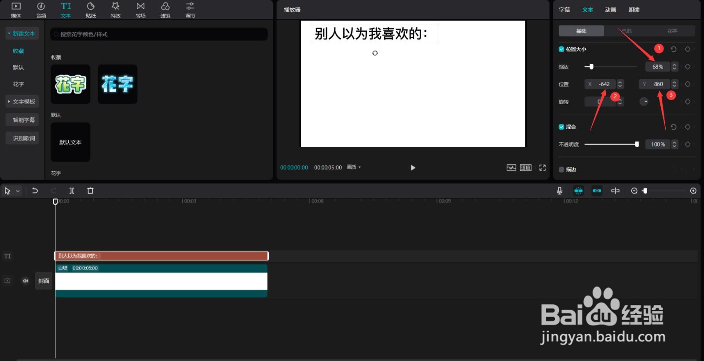The height and width of the screenshot is (361, 704).
Task: Add keyframe for 缩放 scale
Action: point(687,67)
